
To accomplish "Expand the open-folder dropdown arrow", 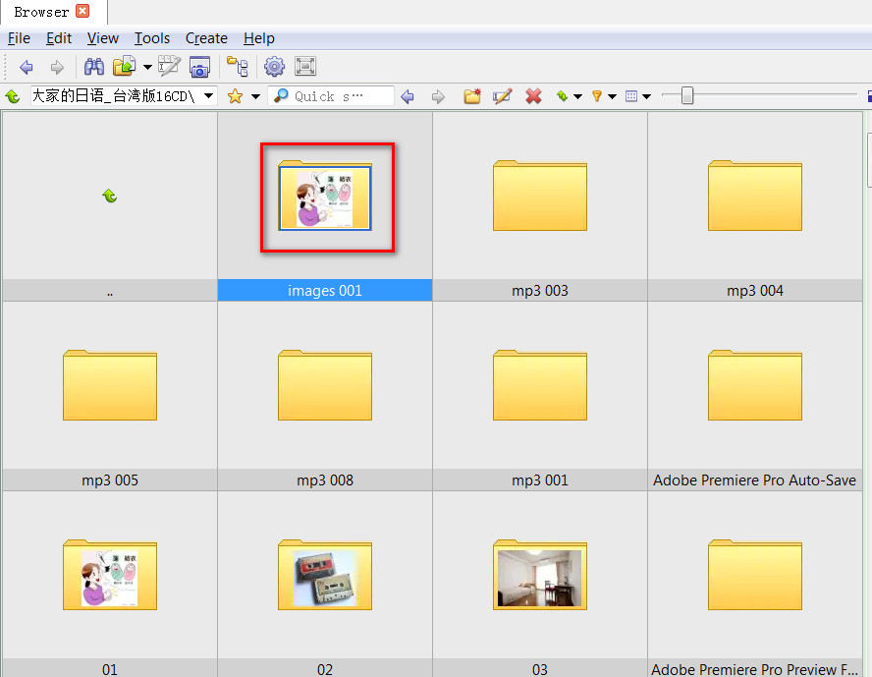I will [147, 68].
